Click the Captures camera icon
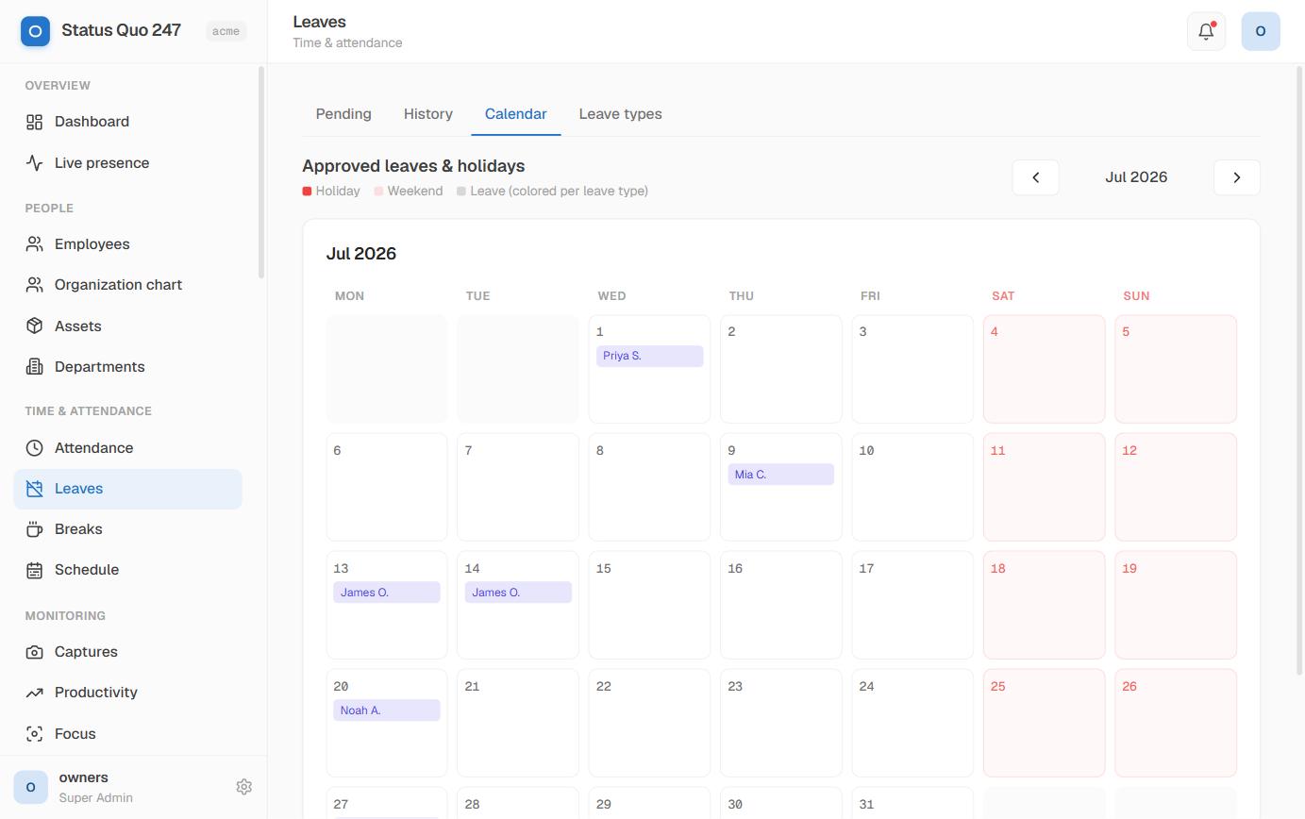 click(x=35, y=652)
